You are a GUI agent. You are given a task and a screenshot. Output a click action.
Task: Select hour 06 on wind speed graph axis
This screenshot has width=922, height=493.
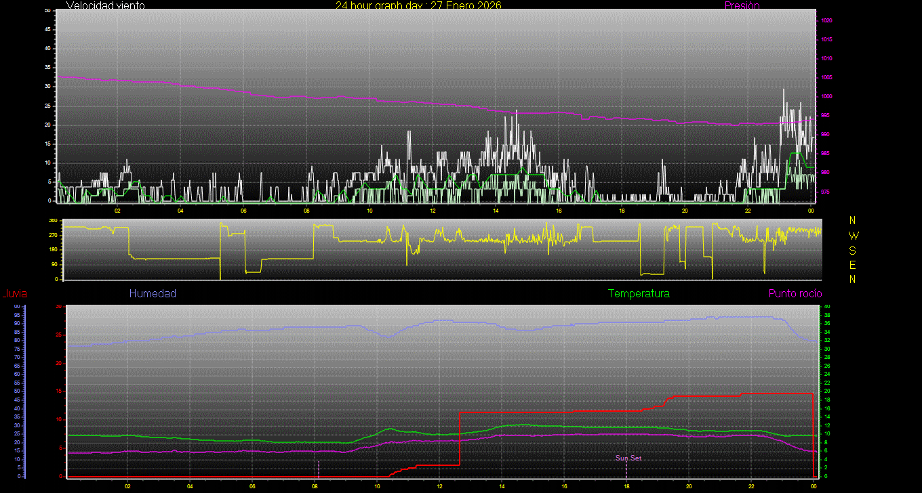coord(243,211)
